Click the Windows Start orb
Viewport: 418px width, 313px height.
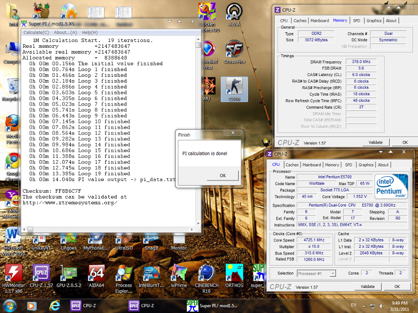[10, 306]
